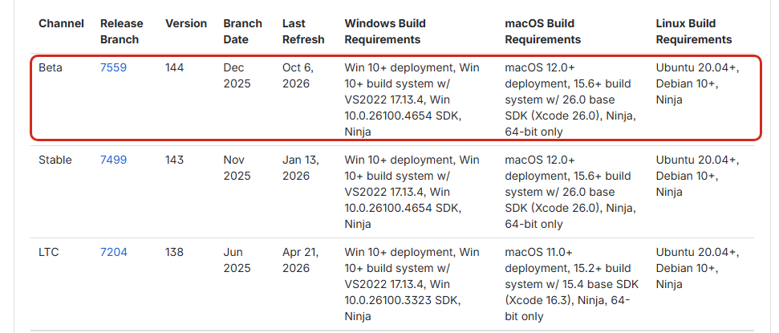
Task: Click the Release Branch column header
Action: (122, 31)
